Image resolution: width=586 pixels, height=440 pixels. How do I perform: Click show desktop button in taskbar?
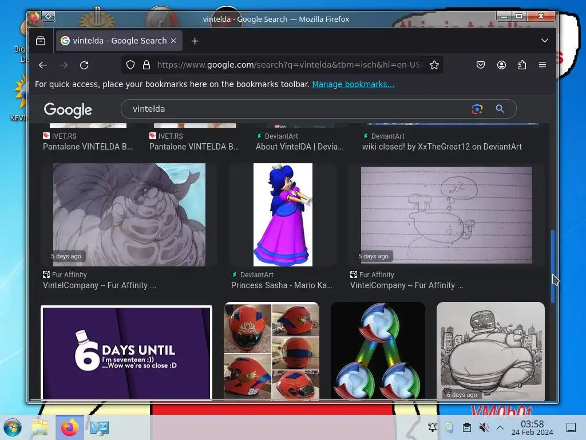click(571, 427)
